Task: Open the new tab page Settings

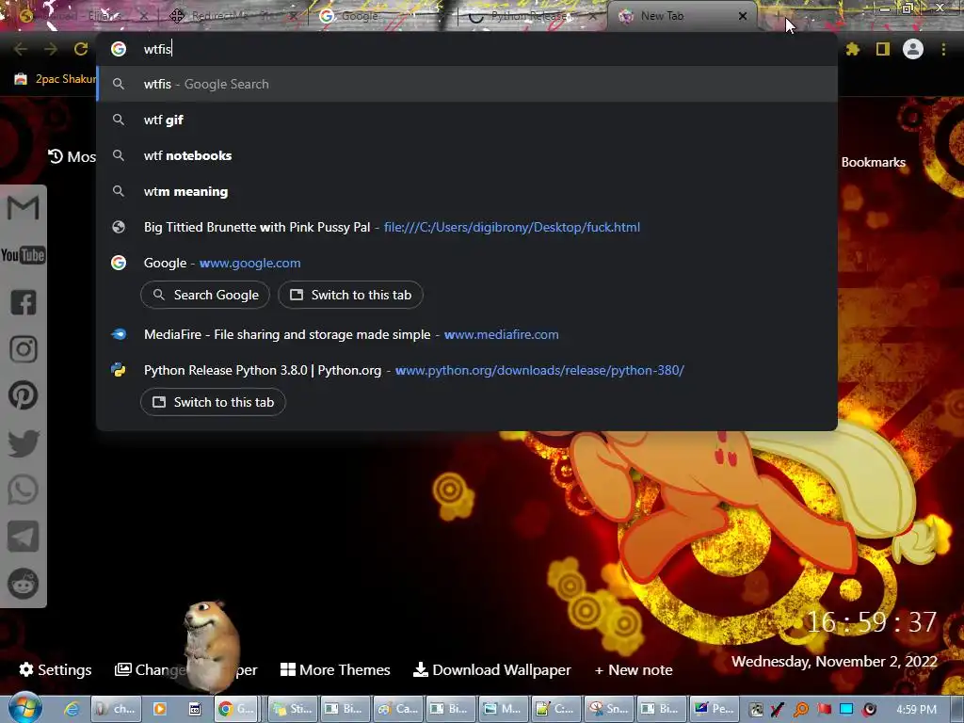Action: pos(56,669)
